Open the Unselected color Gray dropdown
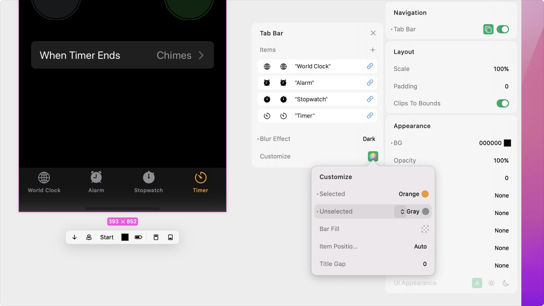Screen dimensions: 544x306 point(413,211)
